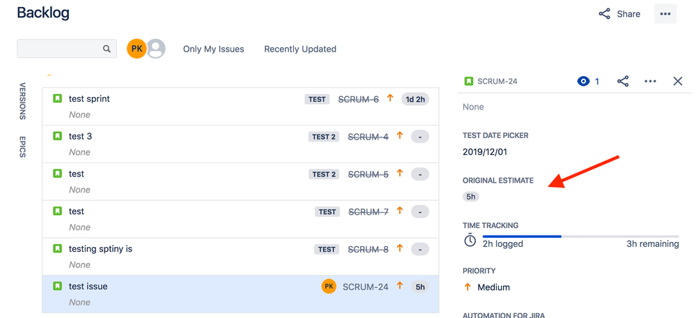This screenshot has width=696, height=318.
Task: Click the TEST epic label on SCRUM-6
Action: point(317,100)
